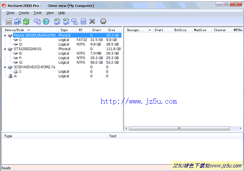Click the D: partition drive icon
This screenshot has width=244, height=171.
16,44
